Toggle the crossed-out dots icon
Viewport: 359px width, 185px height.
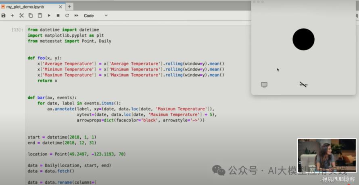point(303,85)
